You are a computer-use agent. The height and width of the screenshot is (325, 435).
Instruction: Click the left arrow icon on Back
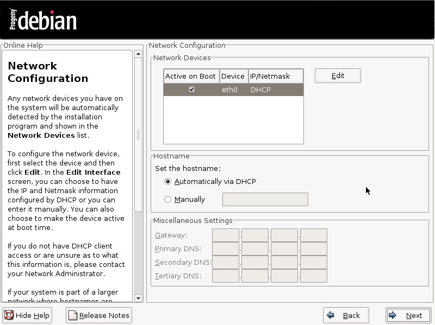click(x=330, y=315)
